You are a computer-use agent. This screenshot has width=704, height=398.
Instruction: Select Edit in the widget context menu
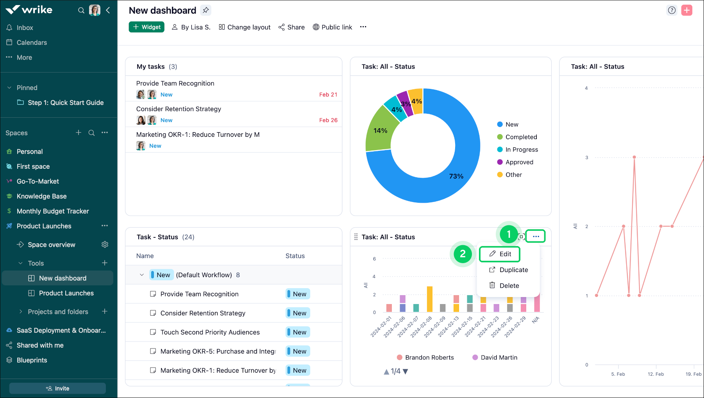[499, 254]
